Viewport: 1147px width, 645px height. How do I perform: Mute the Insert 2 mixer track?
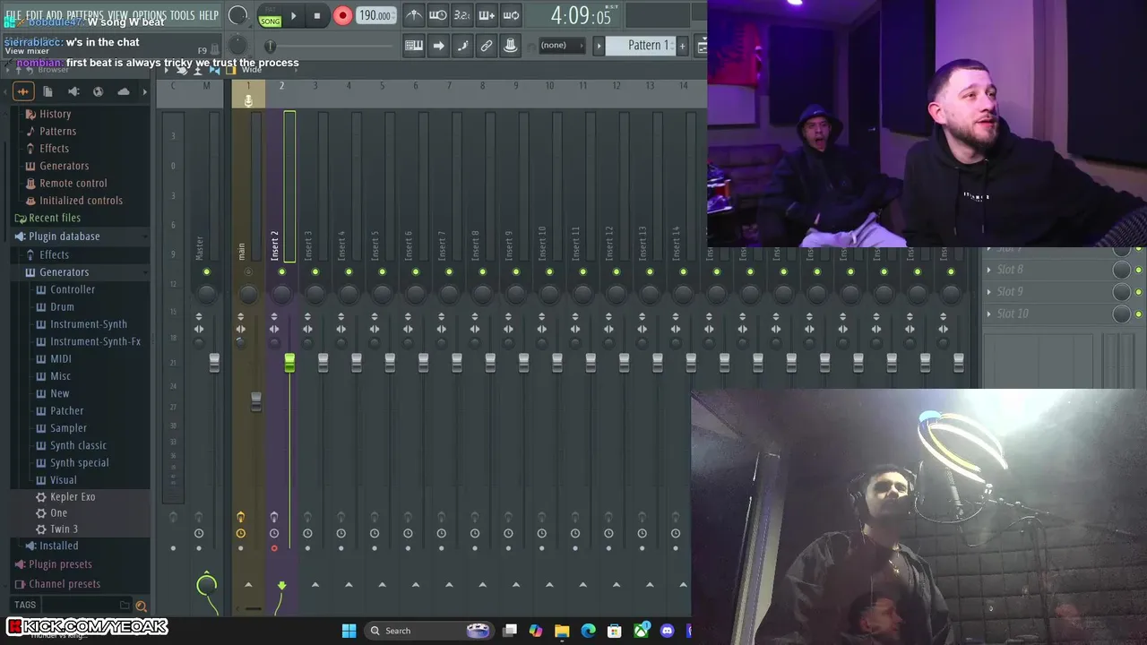click(281, 271)
